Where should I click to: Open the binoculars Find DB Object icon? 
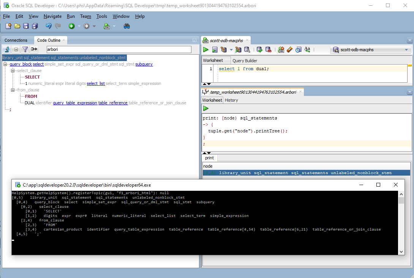(127, 26)
